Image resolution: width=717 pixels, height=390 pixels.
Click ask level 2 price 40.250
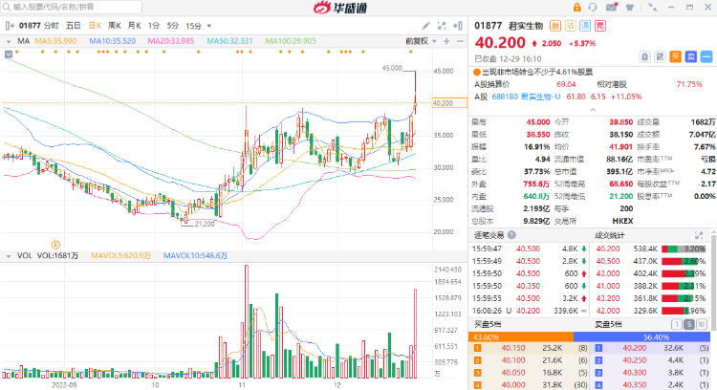click(634, 360)
